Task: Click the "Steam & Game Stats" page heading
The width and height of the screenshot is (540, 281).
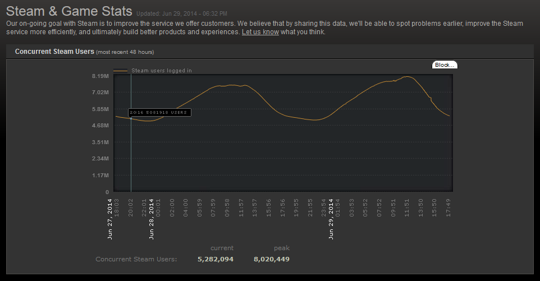Action: tap(69, 11)
